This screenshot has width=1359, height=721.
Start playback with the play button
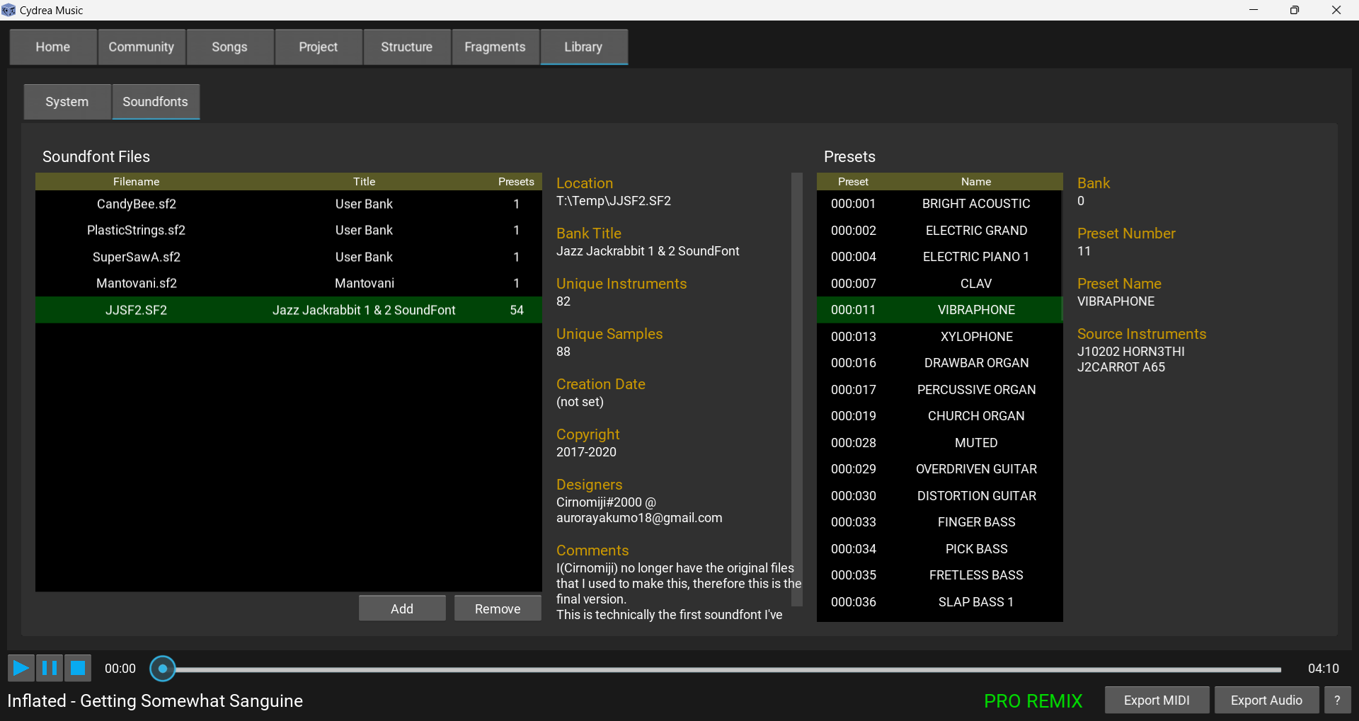(21, 668)
